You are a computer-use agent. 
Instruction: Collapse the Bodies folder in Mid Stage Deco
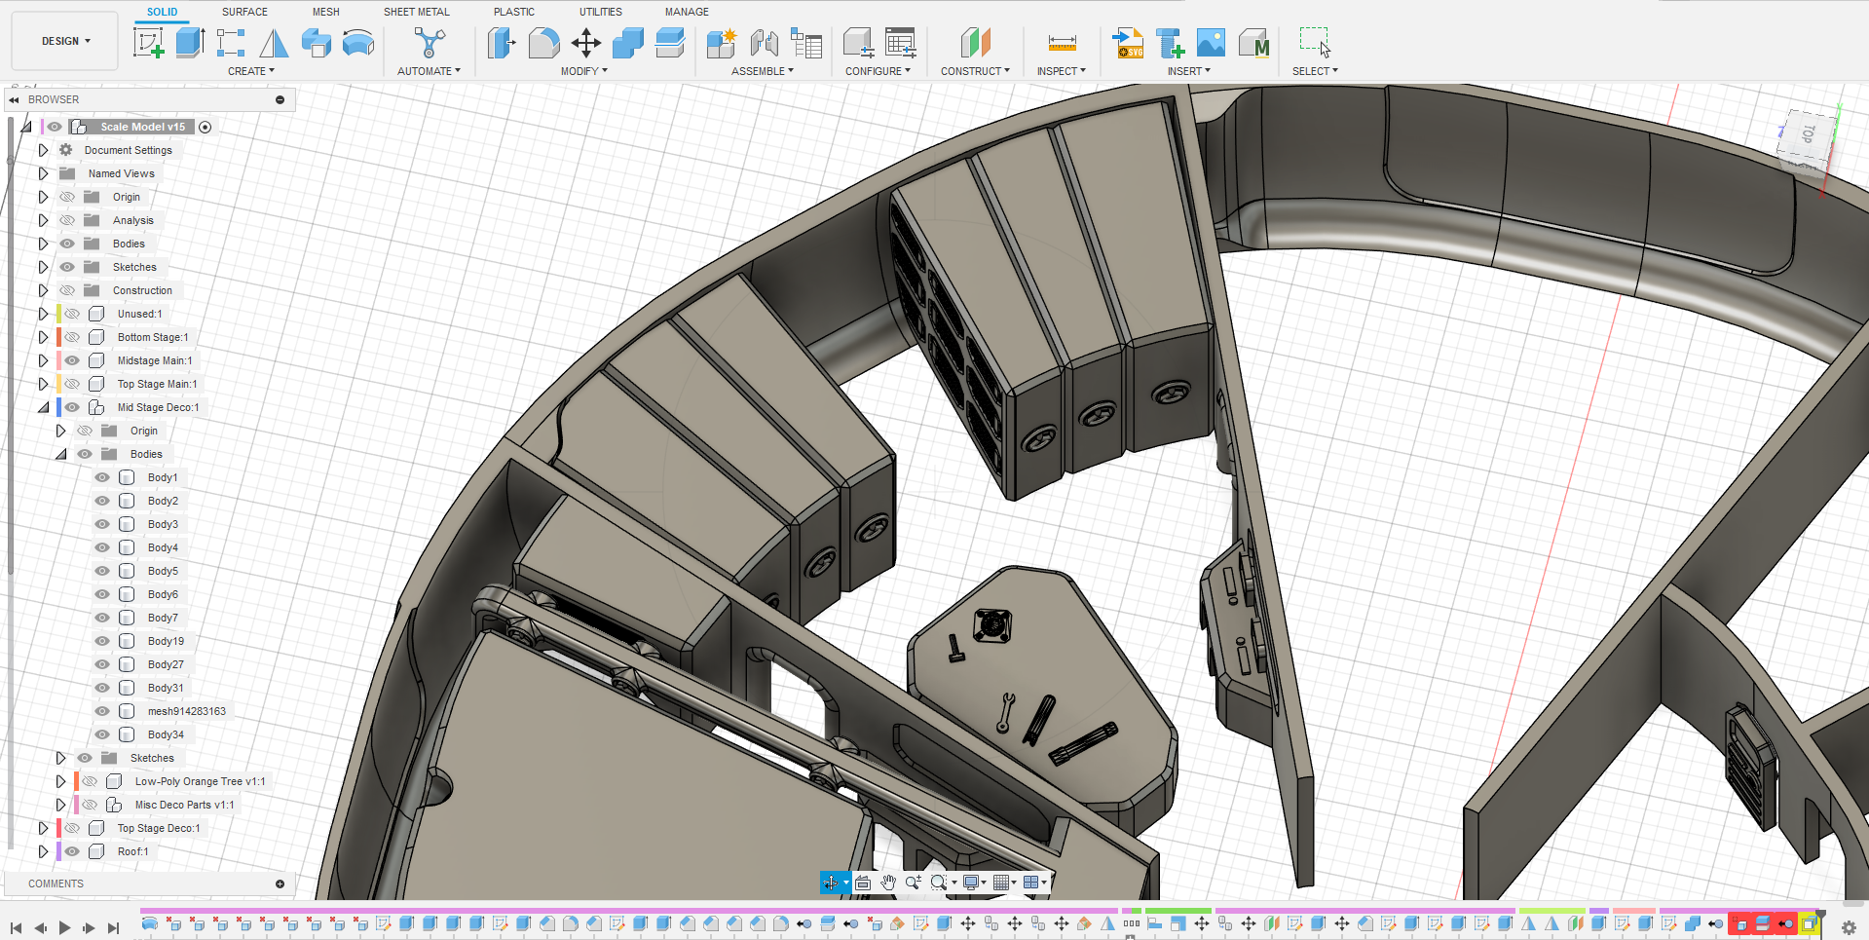click(x=60, y=454)
